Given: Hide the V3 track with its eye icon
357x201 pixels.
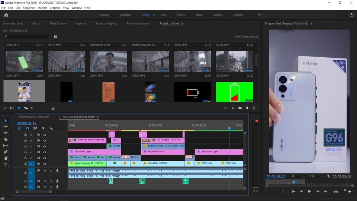Looking at the screenshot, I should [45, 152].
